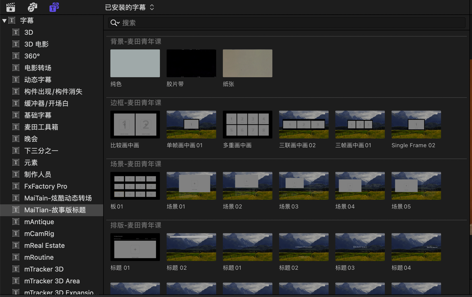The width and height of the screenshot is (472, 297).
Task: Select the 场景 04 thumbnail
Action: [x=360, y=186]
